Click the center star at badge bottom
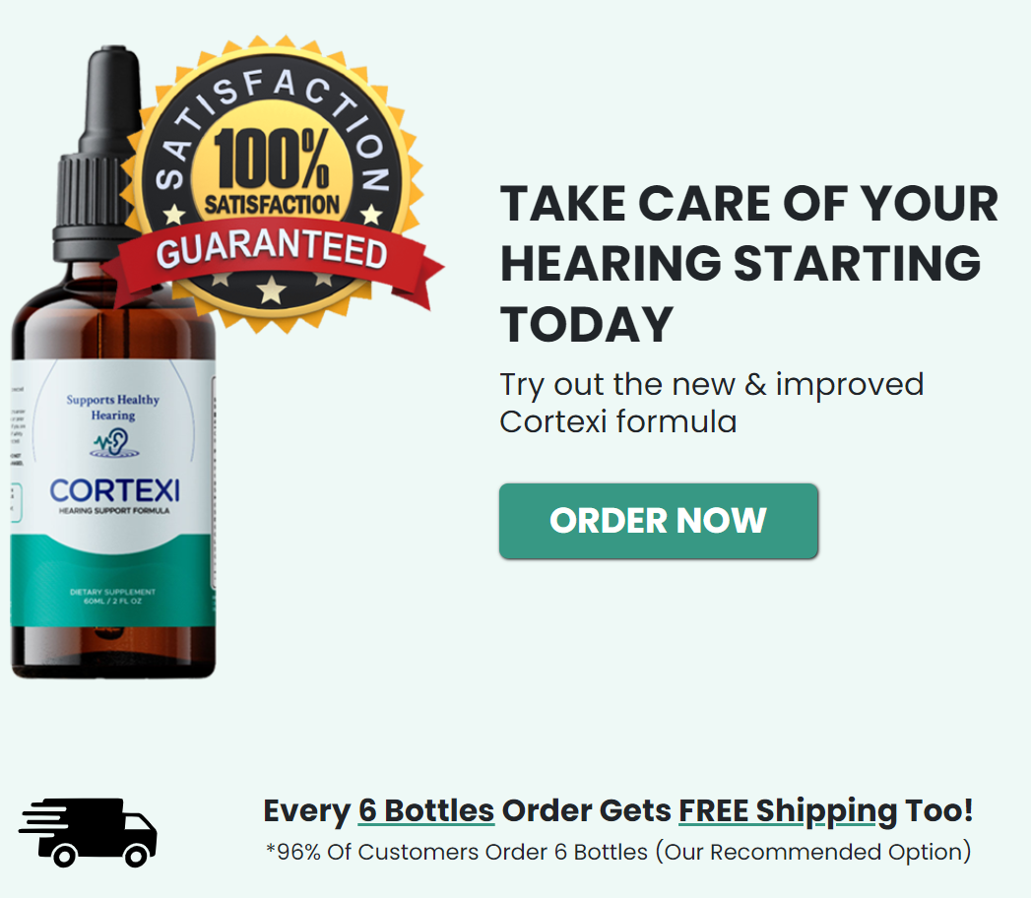 pyautogui.click(x=271, y=289)
